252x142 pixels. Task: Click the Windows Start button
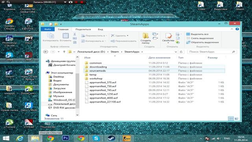coord(6,138)
